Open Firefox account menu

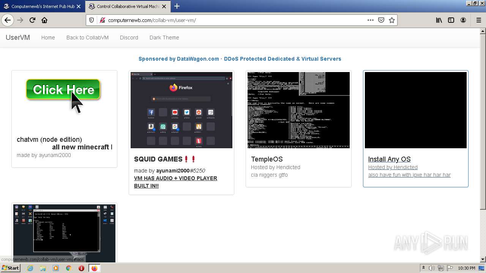pyautogui.click(x=463, y=20)
